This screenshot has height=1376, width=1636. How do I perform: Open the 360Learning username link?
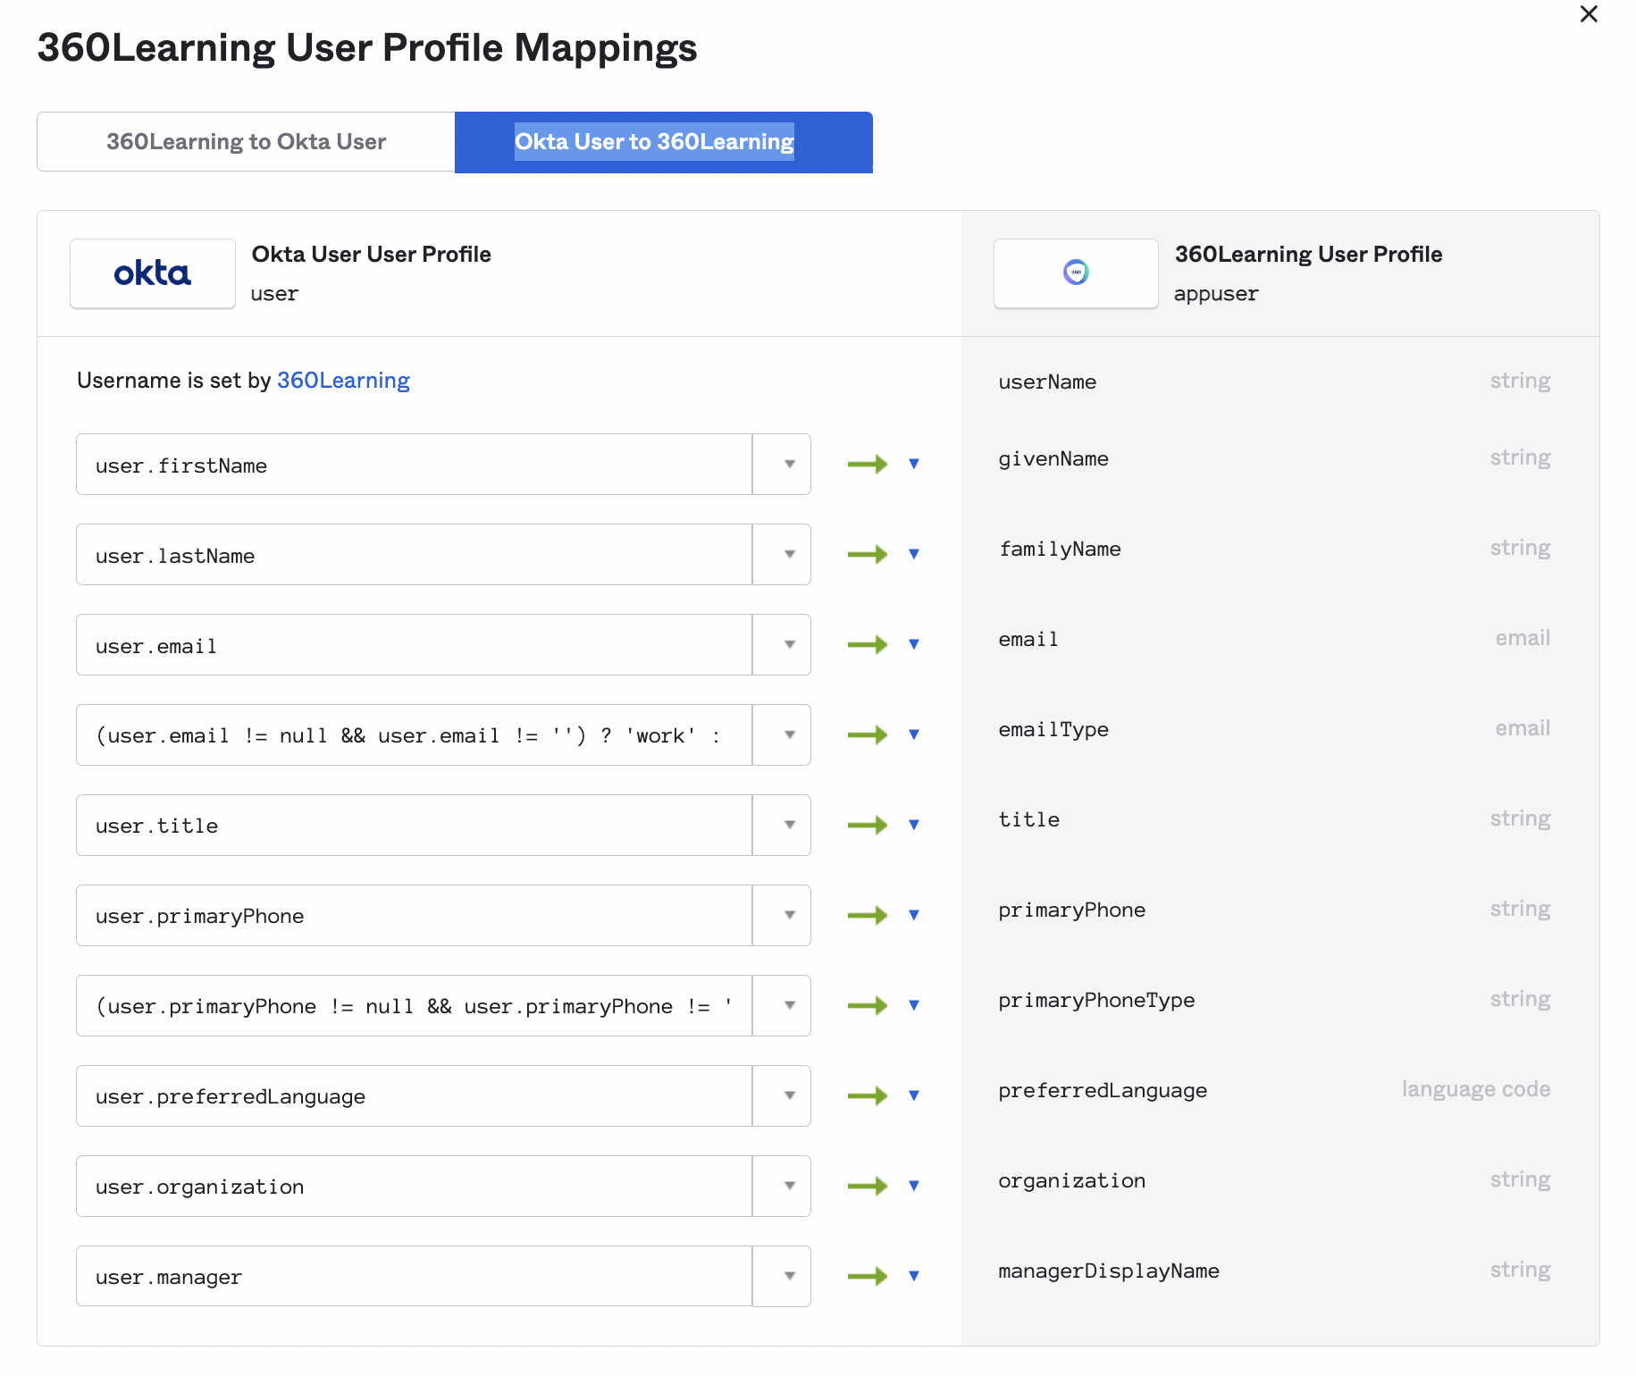pos(343,381)
